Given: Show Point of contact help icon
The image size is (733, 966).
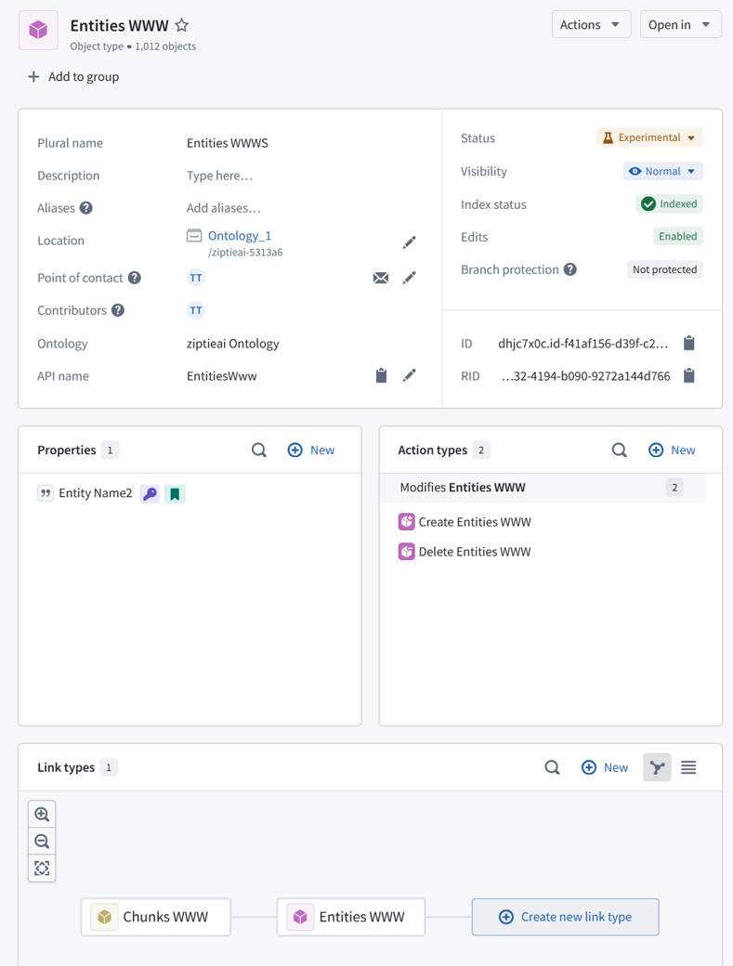Looking at the screenshot, I should pyautogui.click(x=135, y=278).
